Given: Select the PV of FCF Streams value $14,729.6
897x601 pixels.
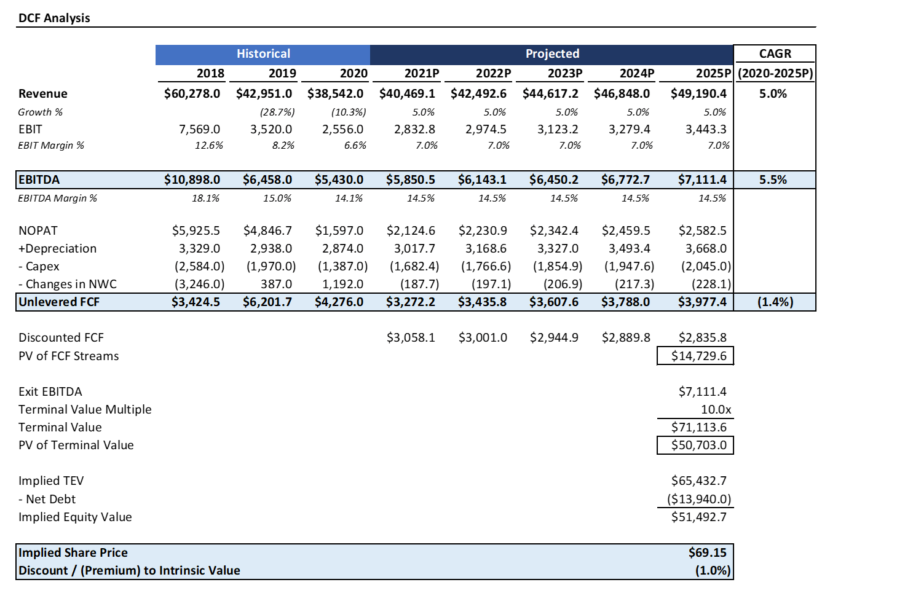Looking at the screenshot, I should click(x=695, y=355).
